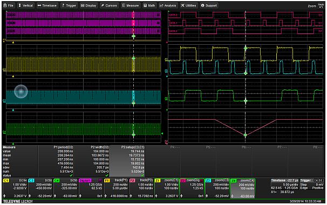
Task: Select the P3 setup(C3,C1) measurement column
Action: coord(127,161)
